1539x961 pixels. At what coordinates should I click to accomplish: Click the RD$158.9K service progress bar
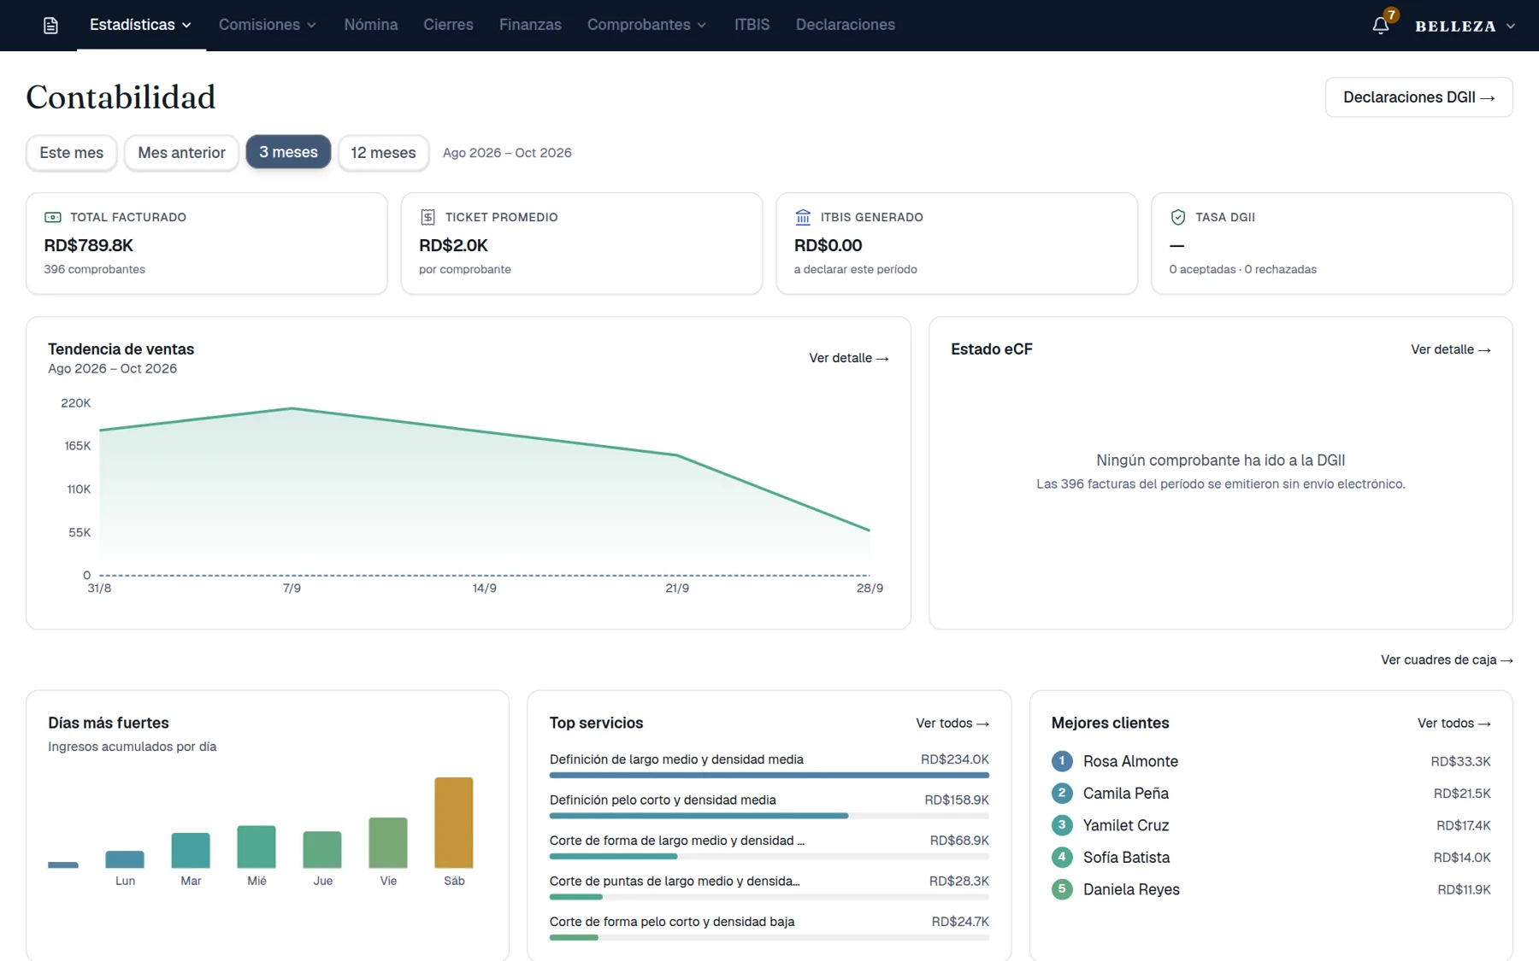click(x=769, y=816)
